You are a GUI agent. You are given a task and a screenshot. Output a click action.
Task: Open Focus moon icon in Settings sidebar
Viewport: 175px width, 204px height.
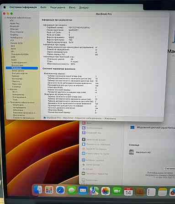click(x=84, y=128)
